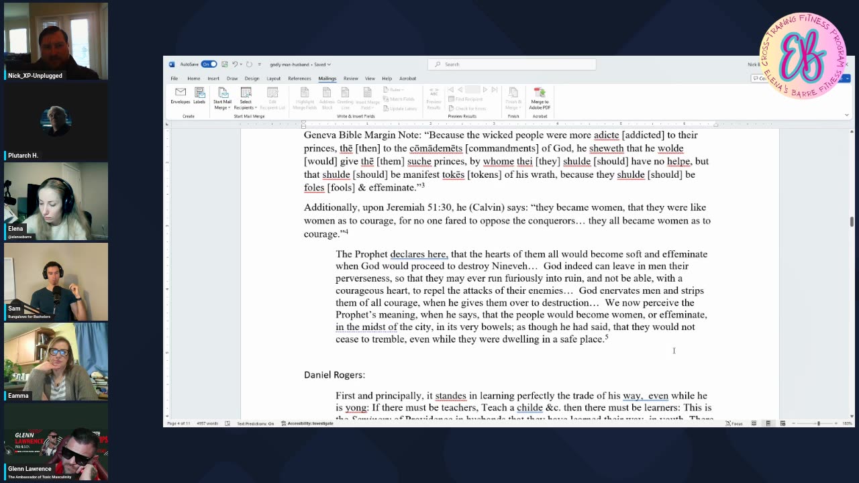Switch to Web Layout view icon
Viewport: 859px width, 483px height.
(782, 423)
